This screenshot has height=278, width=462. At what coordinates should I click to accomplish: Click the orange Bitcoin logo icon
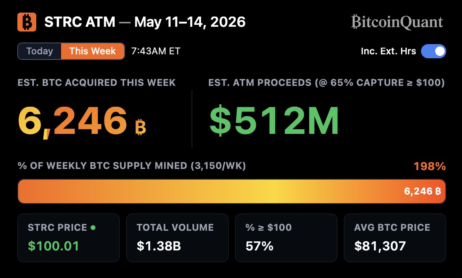pos(27,22)
